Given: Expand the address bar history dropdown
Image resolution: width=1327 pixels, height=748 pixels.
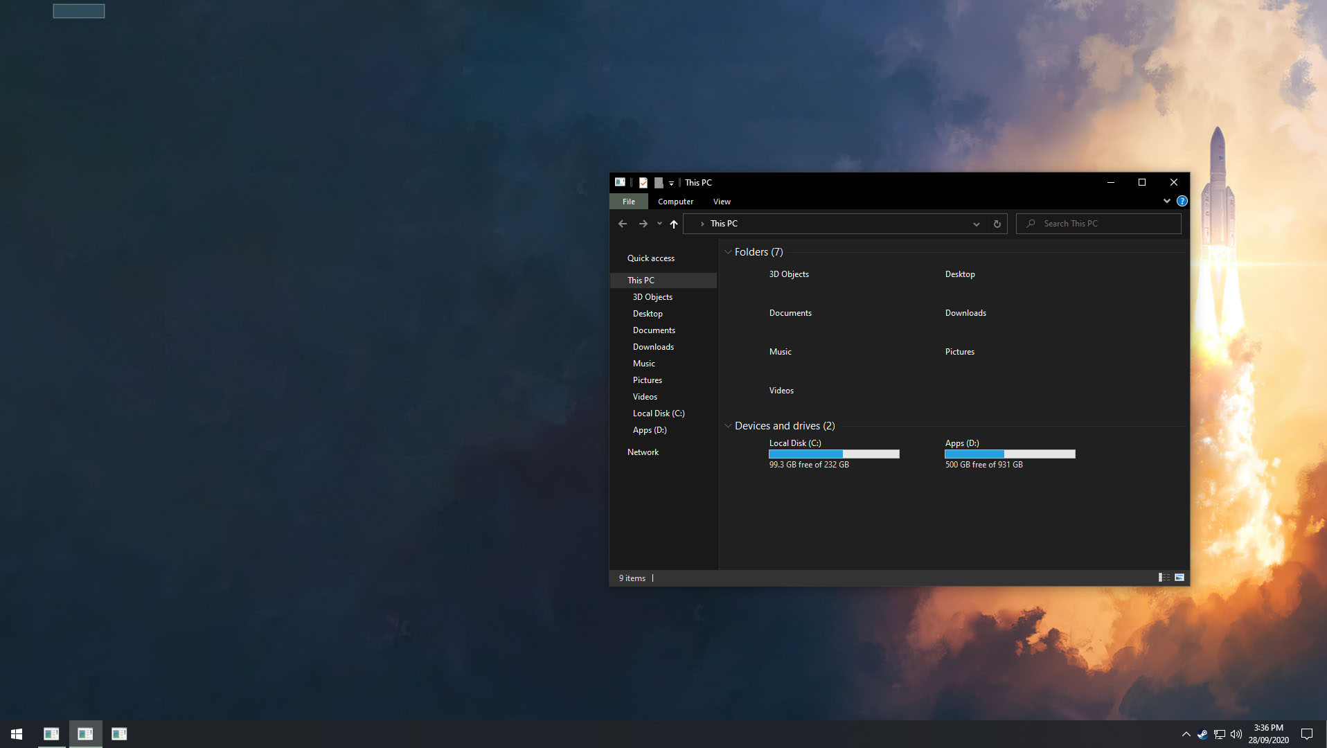Looking at the screenshot, I should (977, 224).
